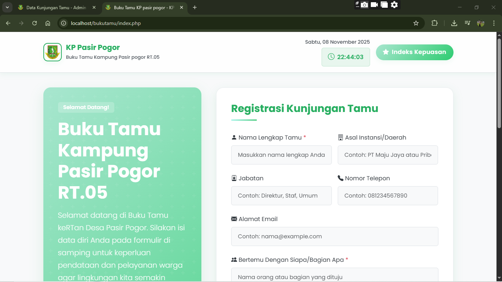This screenshot has height=282, width=502.
Task: Click the camera icon in the capture toolbar
Action: click(x=364, y=5)
